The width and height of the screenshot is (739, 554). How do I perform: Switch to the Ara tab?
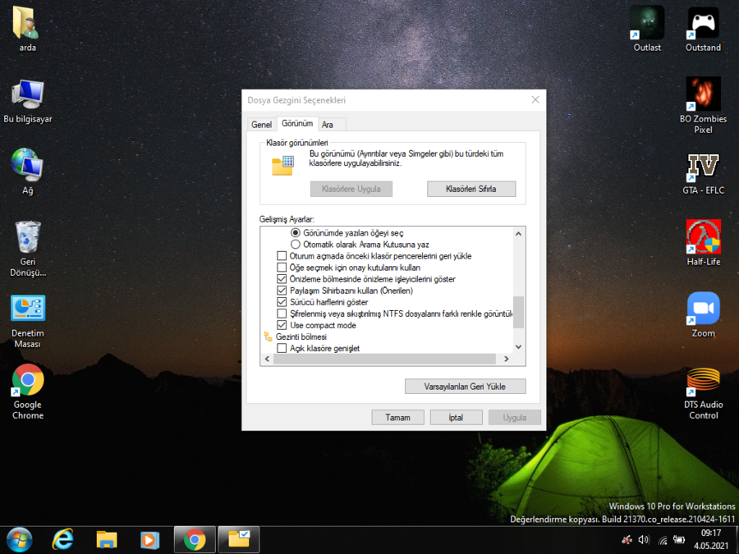pyautogui.click(x=328, y=125)
